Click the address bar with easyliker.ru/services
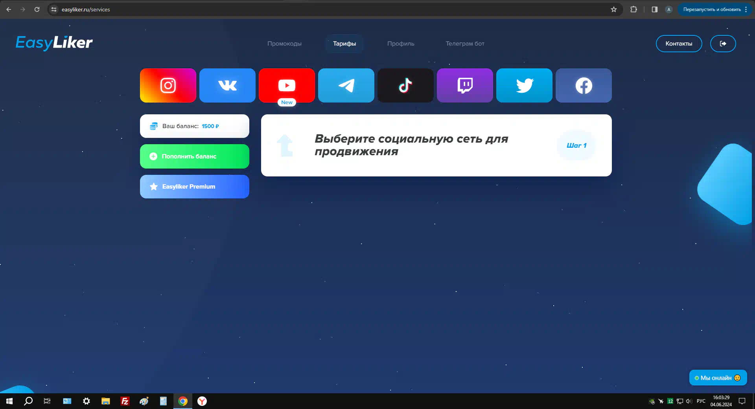Screen dimensions: 755x409 coord(334,9)
